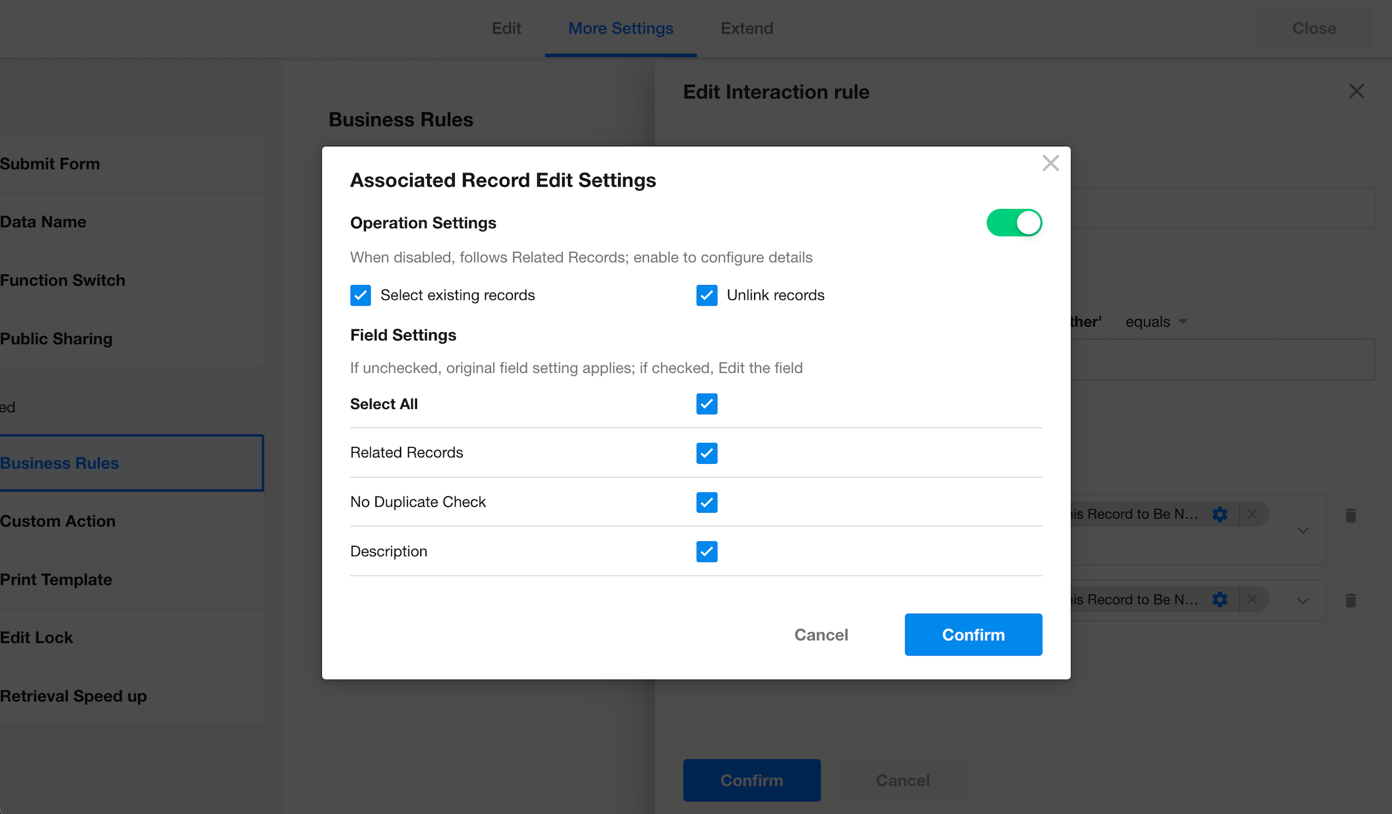Select Business Rules in the sidebar

[x=132, y=463]
